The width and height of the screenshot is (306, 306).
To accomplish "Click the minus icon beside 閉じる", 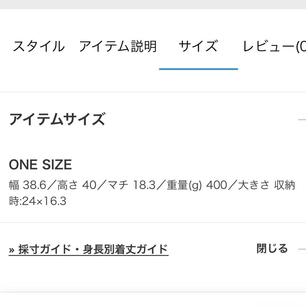I will pos(302,249).
